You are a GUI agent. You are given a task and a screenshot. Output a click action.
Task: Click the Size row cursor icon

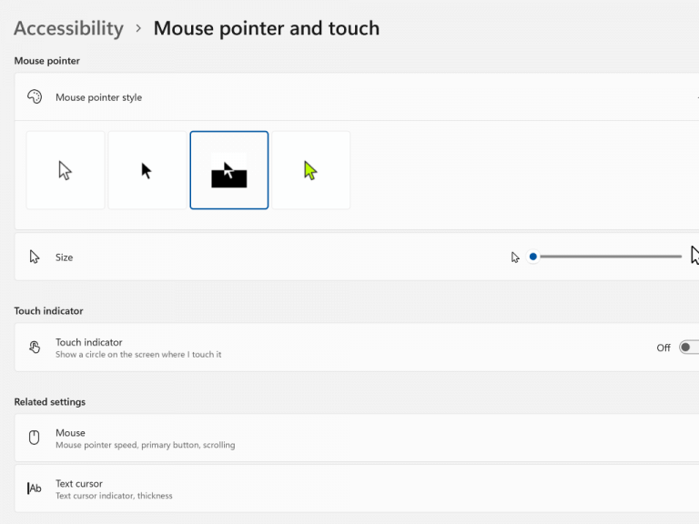click(x=35, y=257)
